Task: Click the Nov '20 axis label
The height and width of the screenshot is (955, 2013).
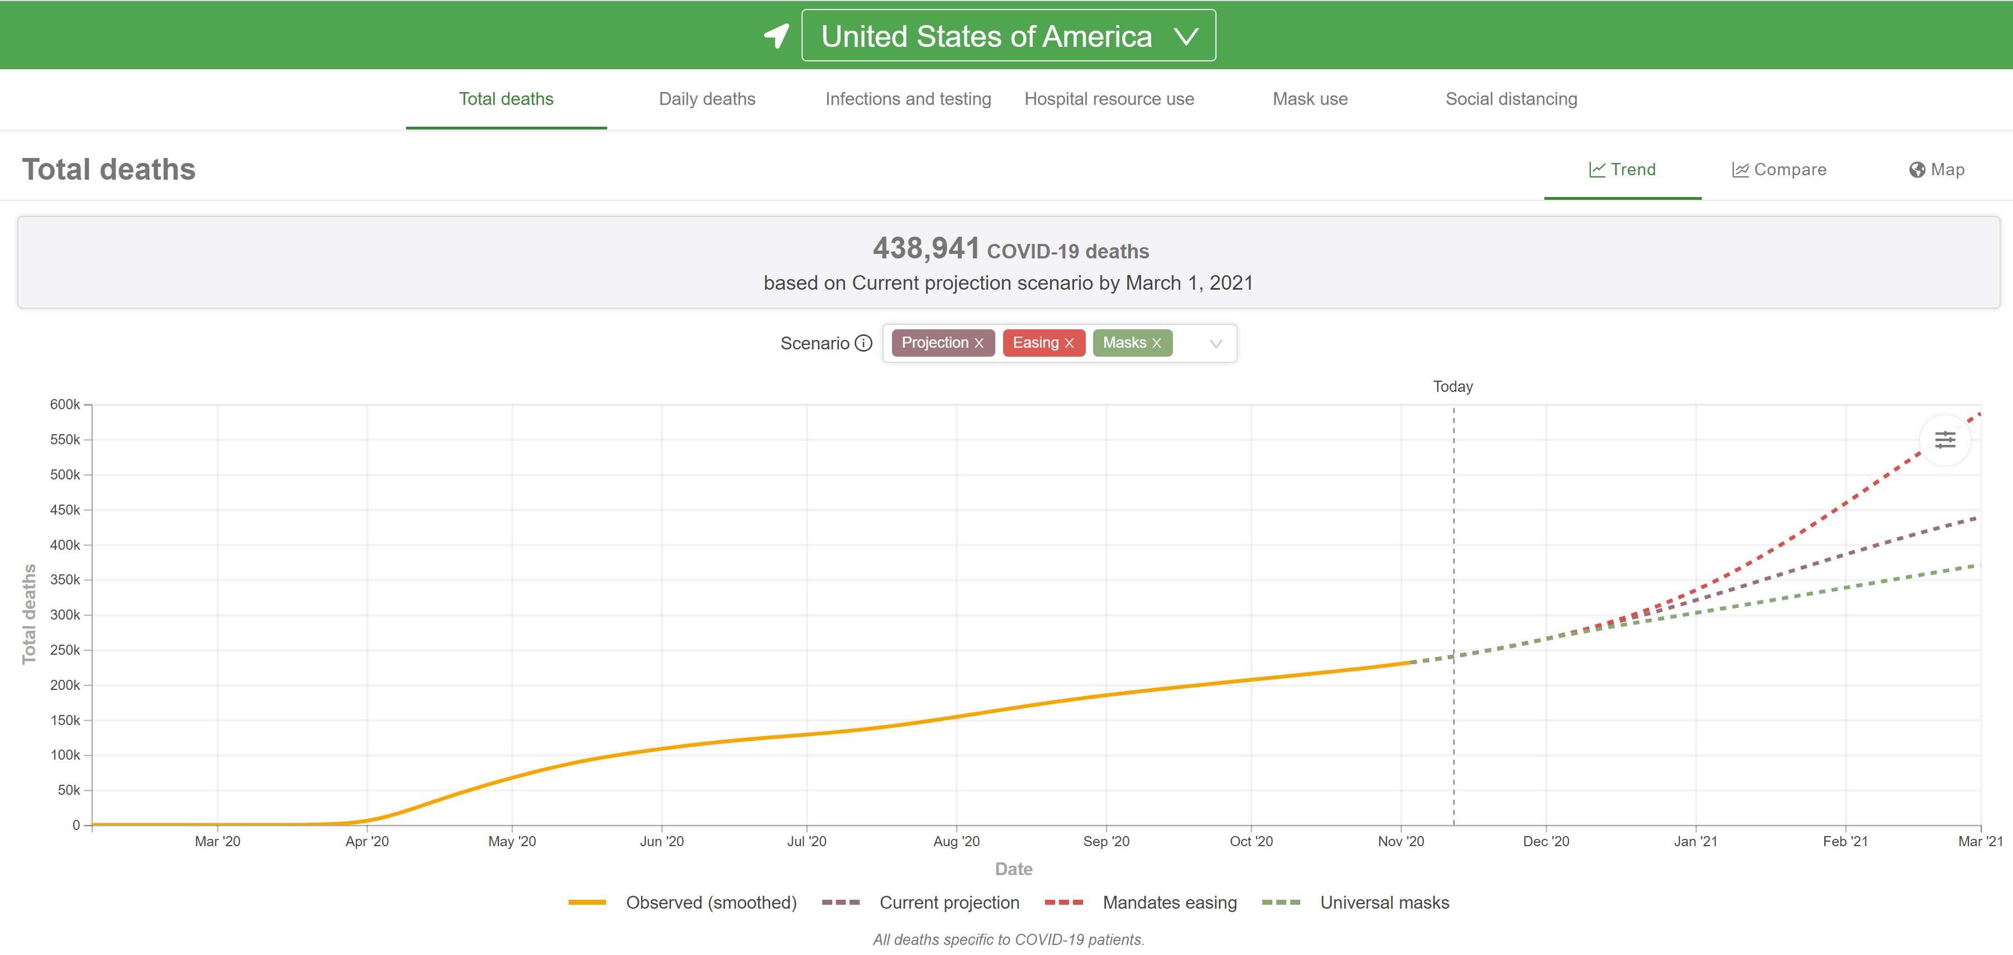Action: click(1400, 842)
